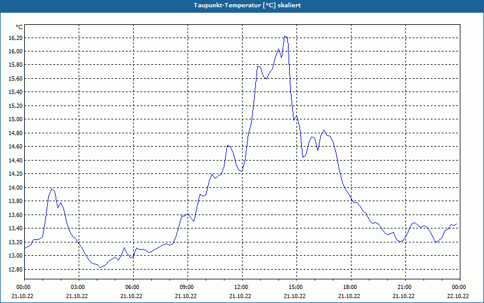
Task: Select the 15,80 y-axis value
Action: pos(17,65)
